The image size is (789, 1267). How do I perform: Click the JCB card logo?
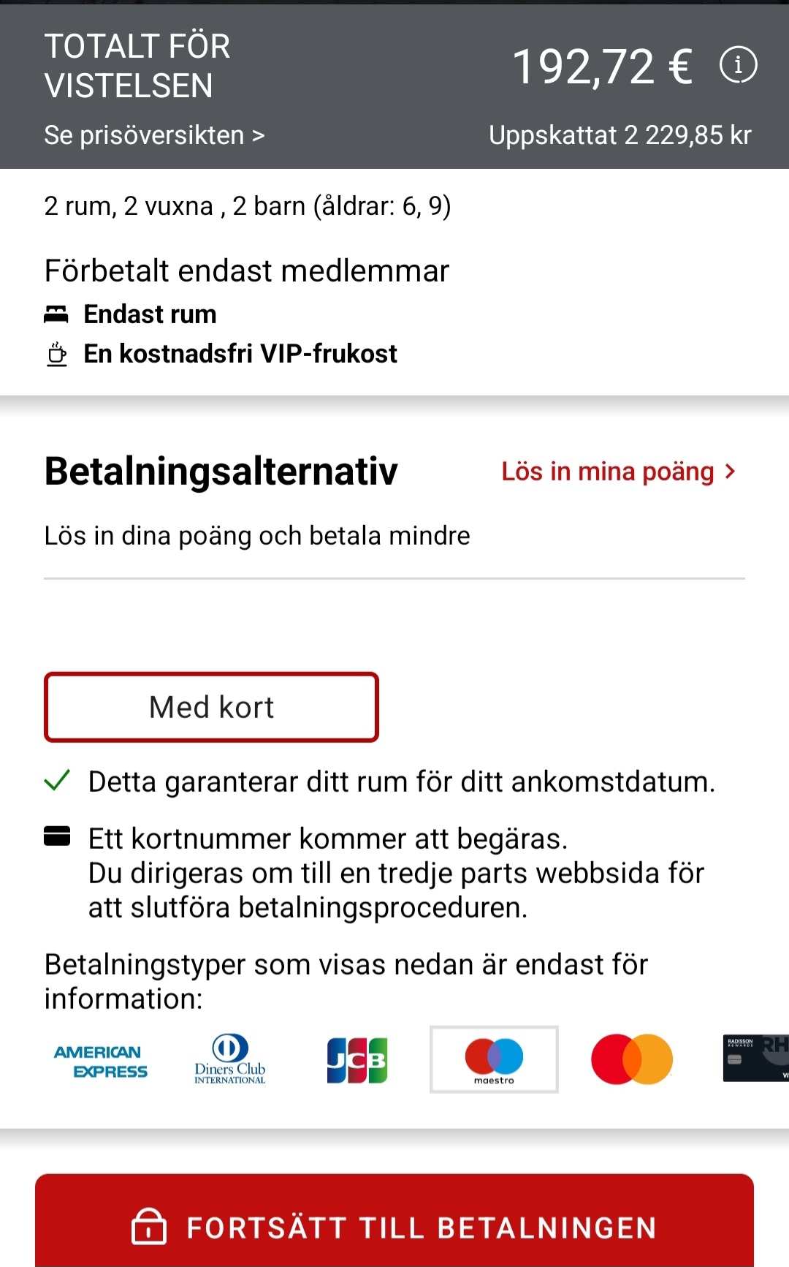(357, 1060)
